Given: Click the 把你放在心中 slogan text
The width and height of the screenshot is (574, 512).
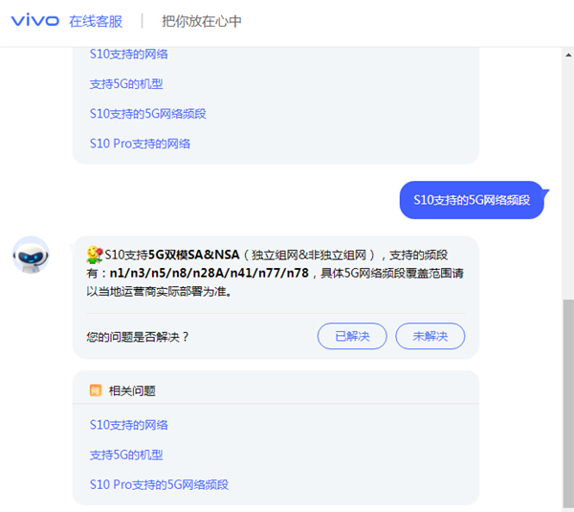Looking at the screenshot, I should tap(202, 21).
